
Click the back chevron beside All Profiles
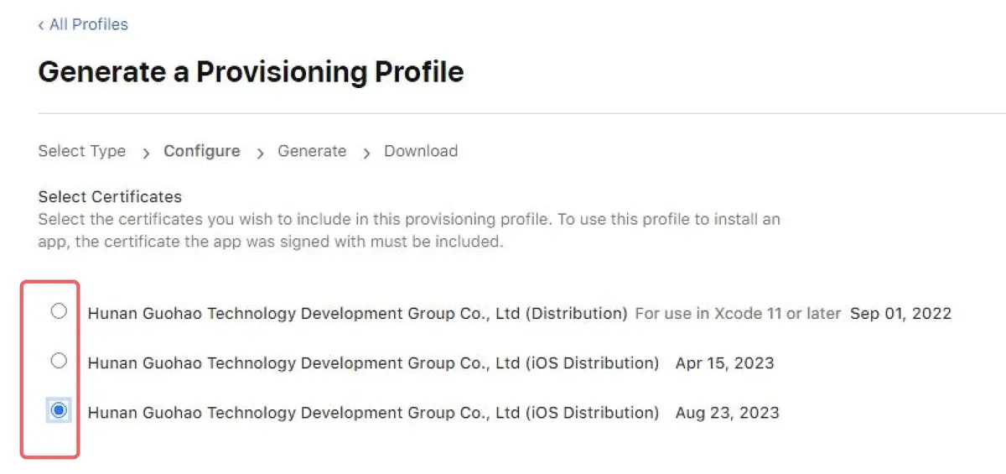[x=41, y=25]
